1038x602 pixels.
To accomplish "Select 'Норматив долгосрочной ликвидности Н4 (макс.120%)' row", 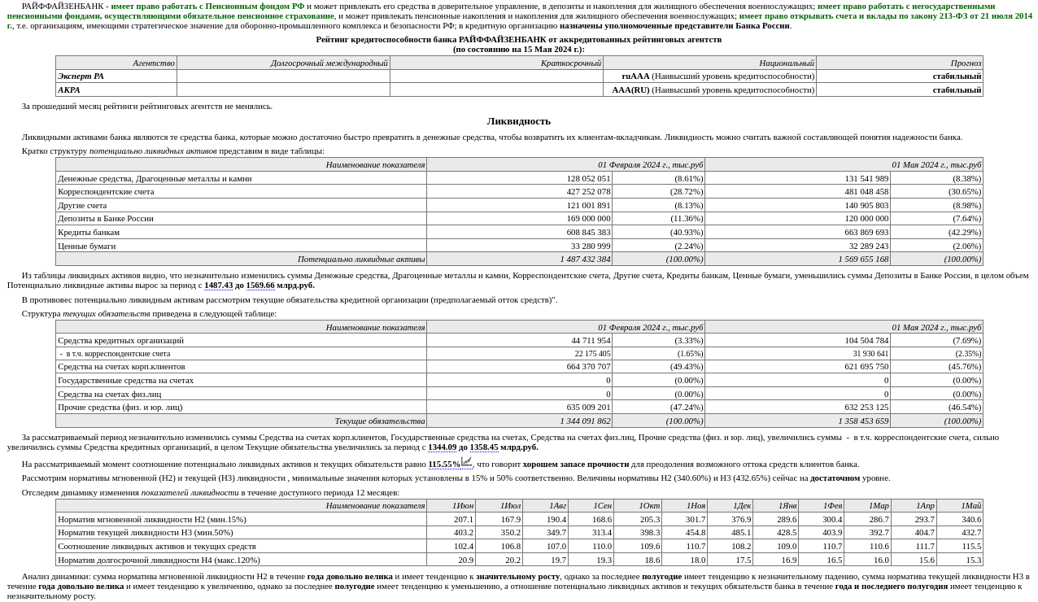I will click(x=519, y=560).
